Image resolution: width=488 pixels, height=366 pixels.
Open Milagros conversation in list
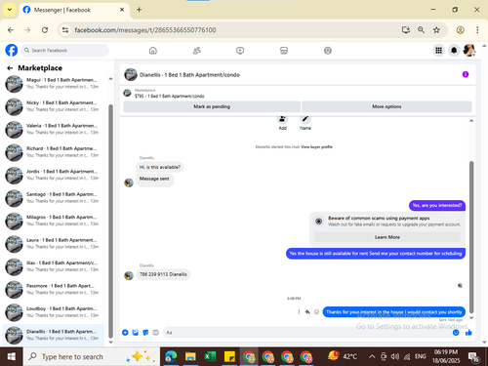click(x=54, y=221)
